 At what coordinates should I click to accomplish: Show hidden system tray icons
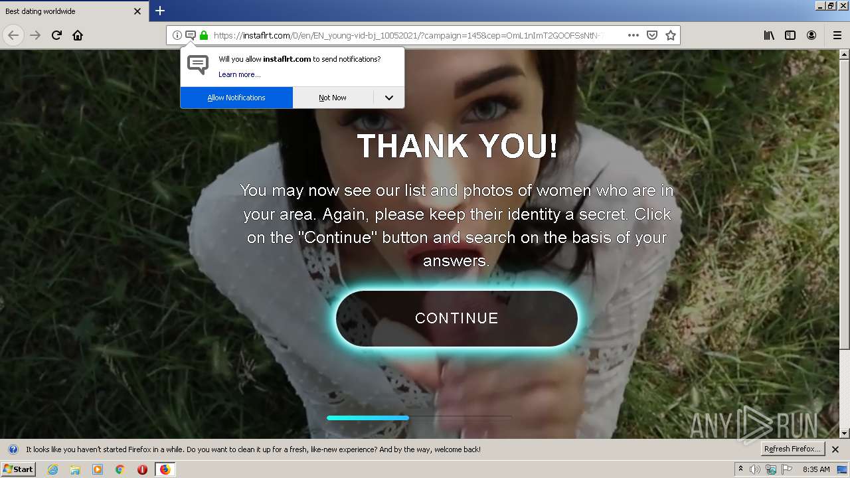(740, 469)
